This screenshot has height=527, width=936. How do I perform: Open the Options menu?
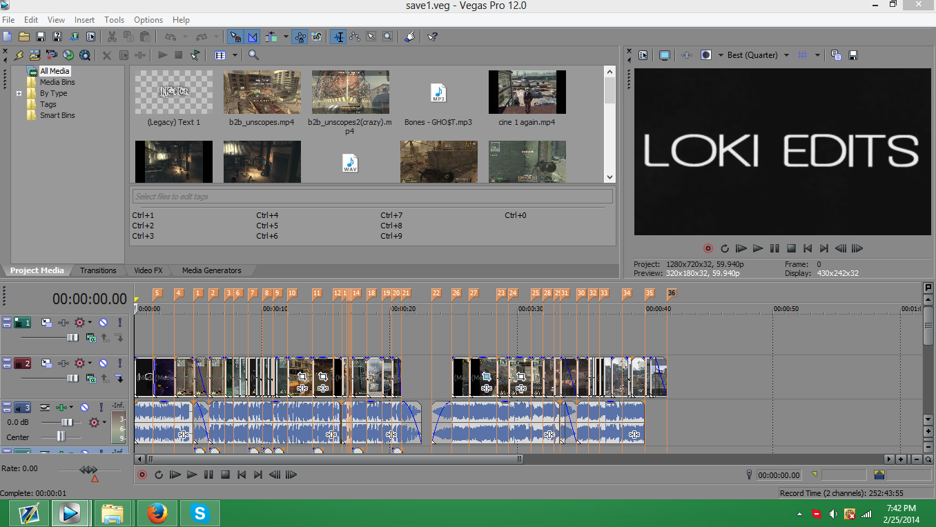click(148, 20)
